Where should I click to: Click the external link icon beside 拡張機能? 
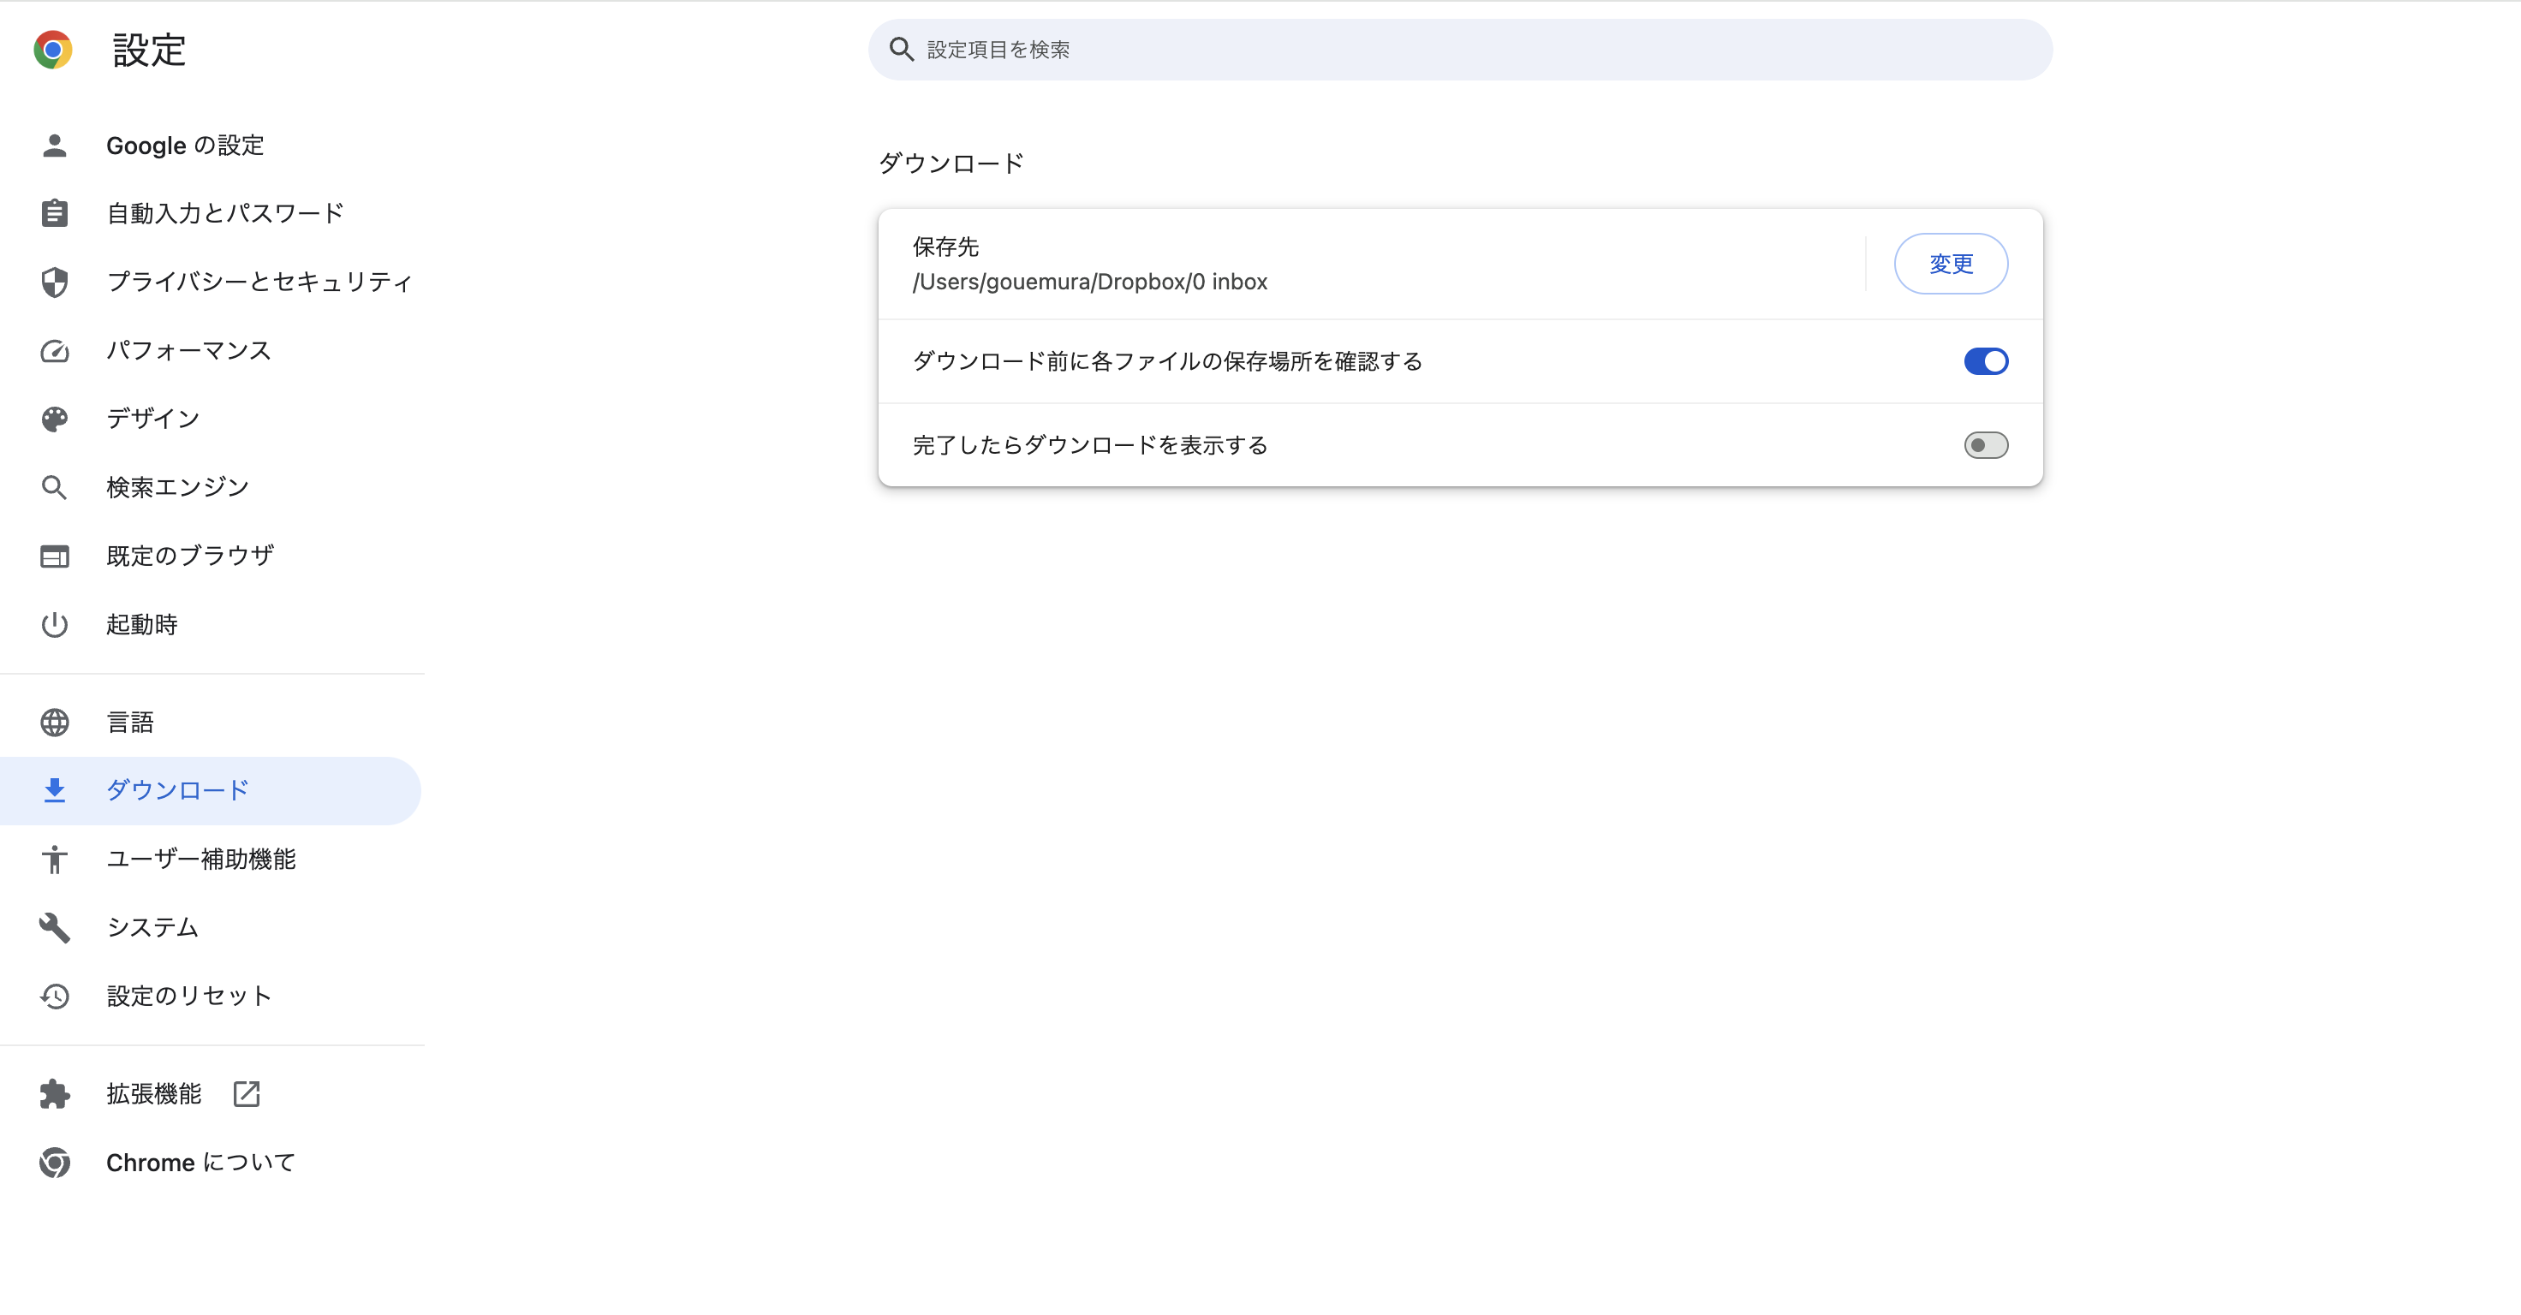247,1093
